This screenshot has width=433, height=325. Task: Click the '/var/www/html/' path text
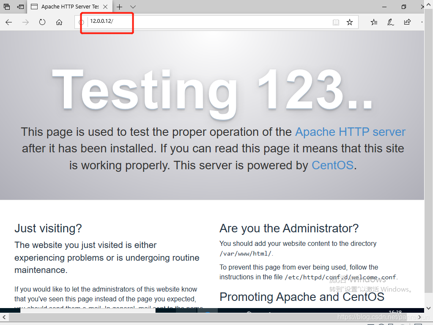pyautogui.click(x=246, y=254)
